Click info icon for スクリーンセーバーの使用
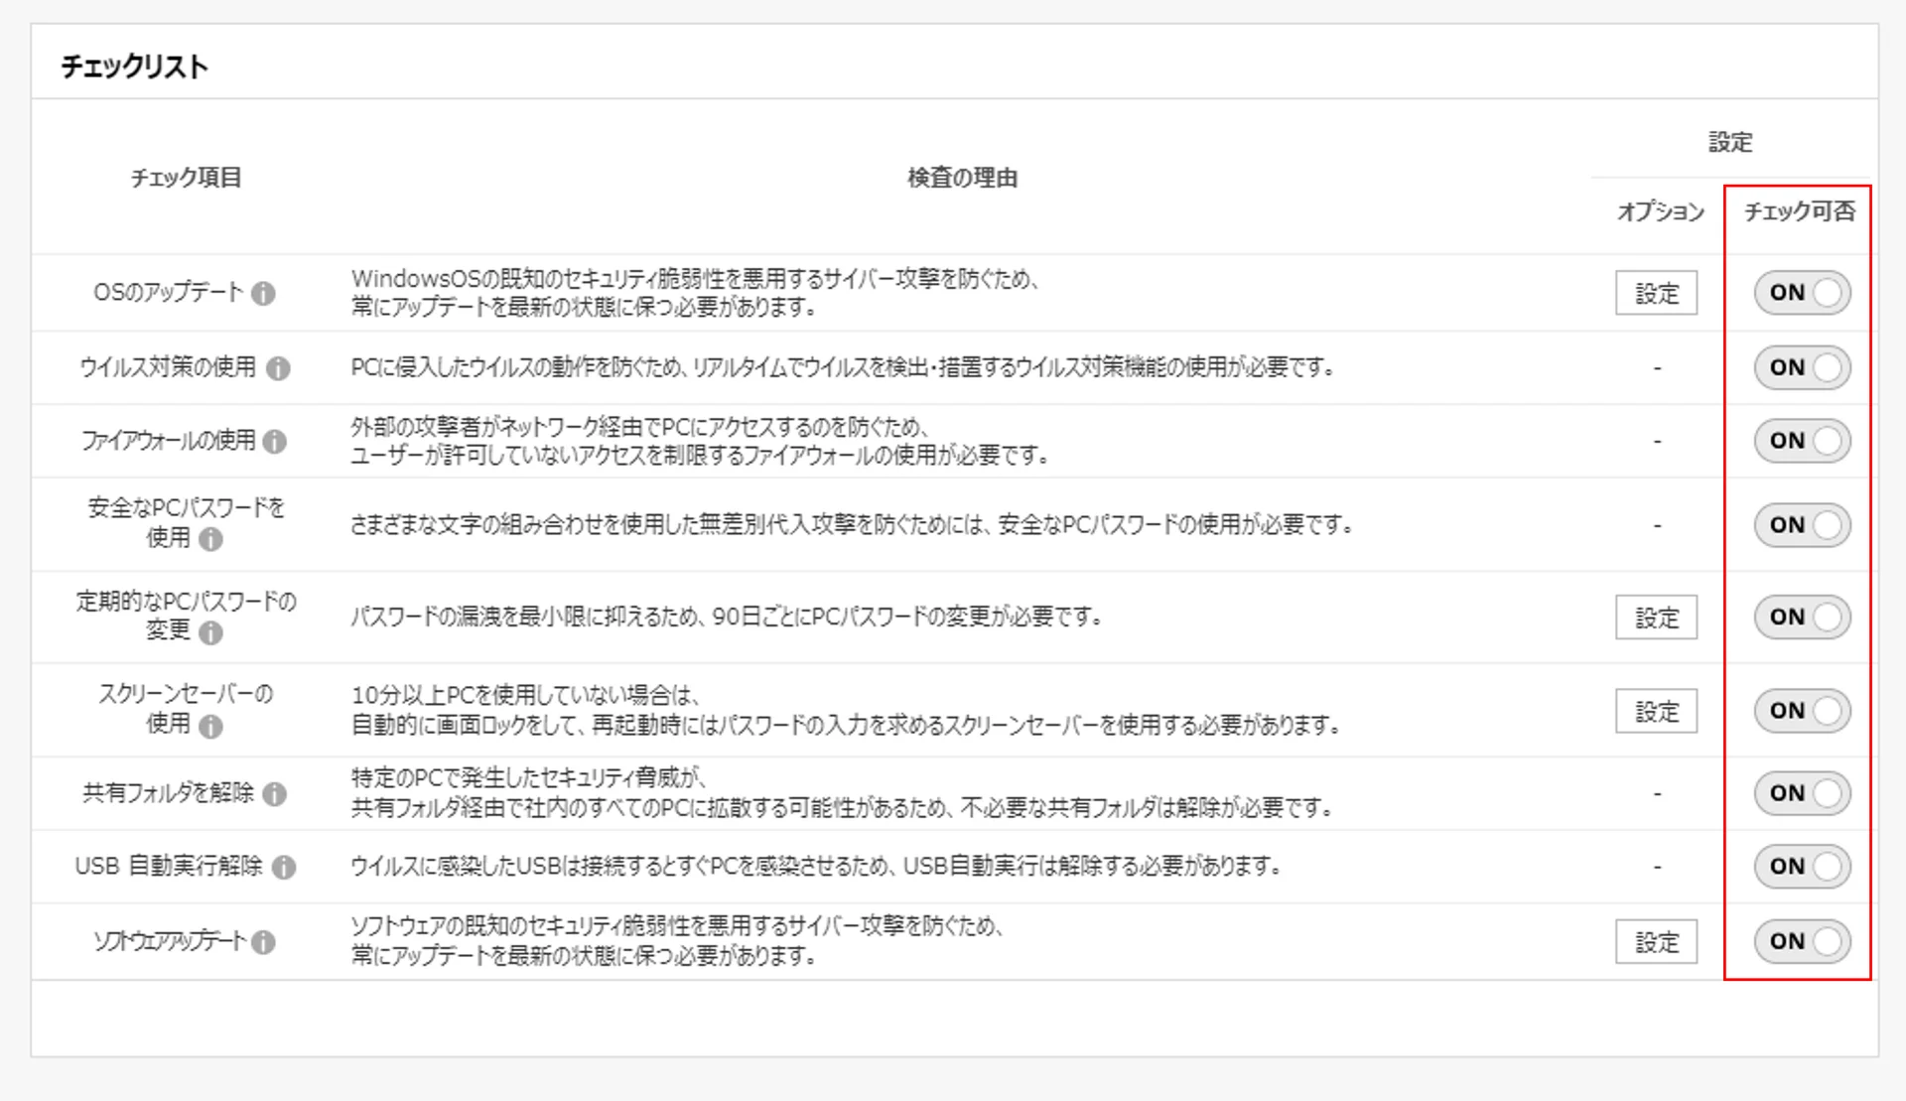1906x1101 pixels. pos(210,726)
